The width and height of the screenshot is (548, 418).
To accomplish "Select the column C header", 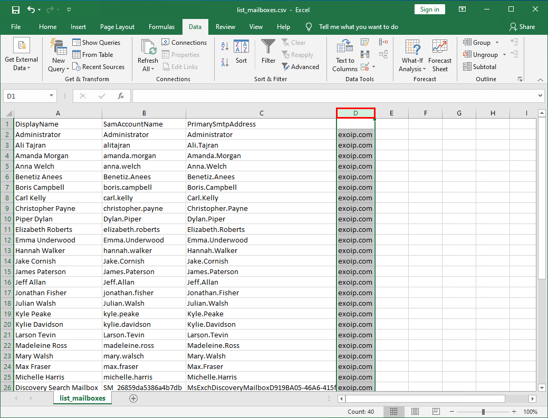I will coord(261,113).
